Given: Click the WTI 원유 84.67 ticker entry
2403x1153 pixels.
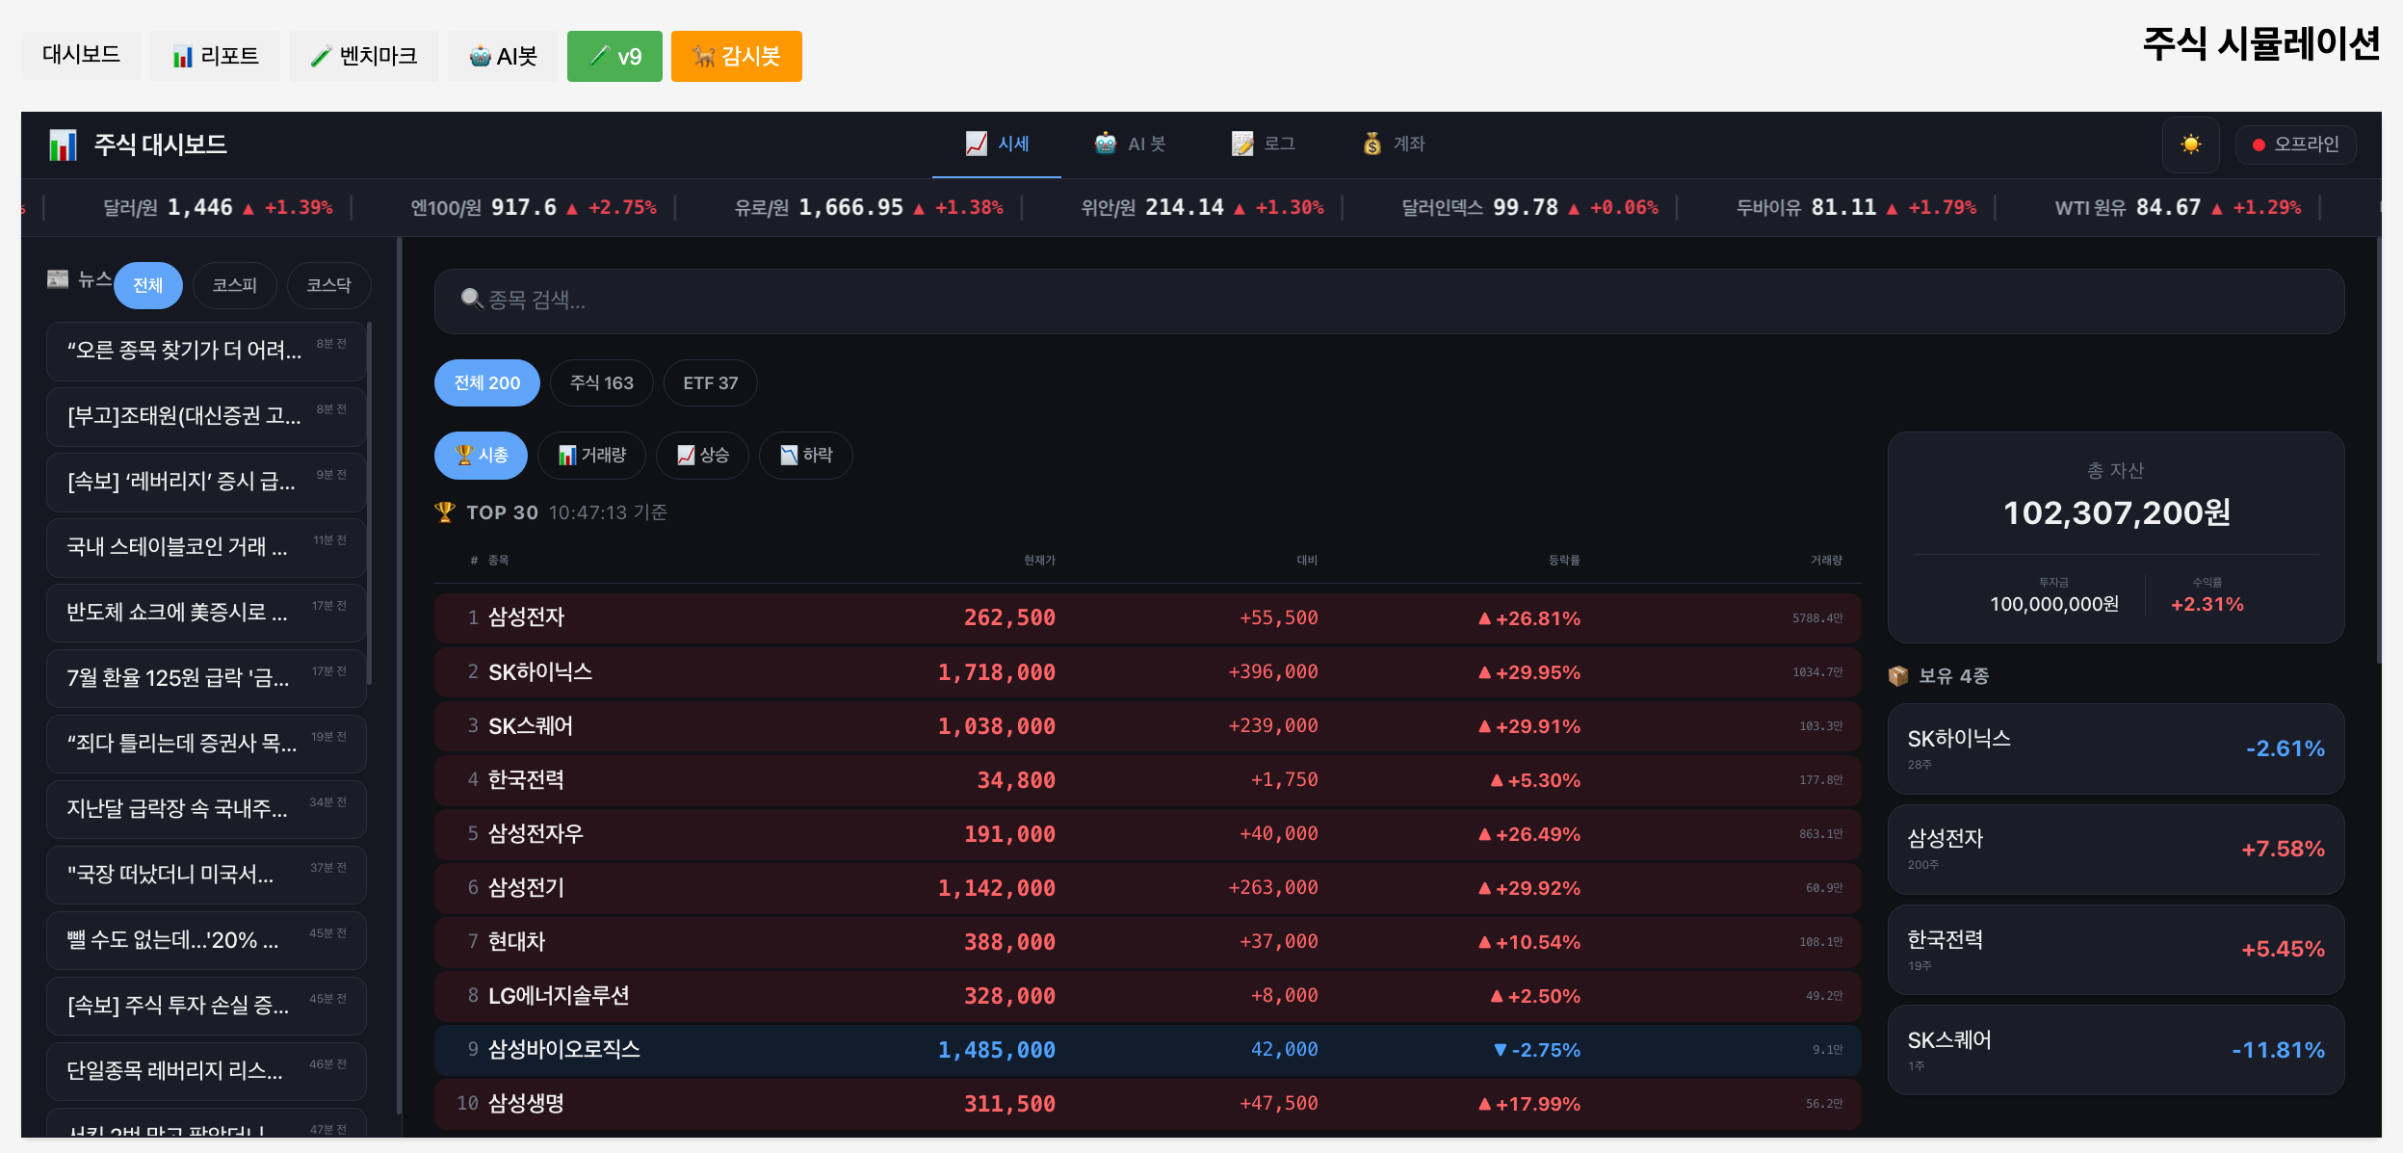Looking at the screenshot, I should (x=2178, y=207).
